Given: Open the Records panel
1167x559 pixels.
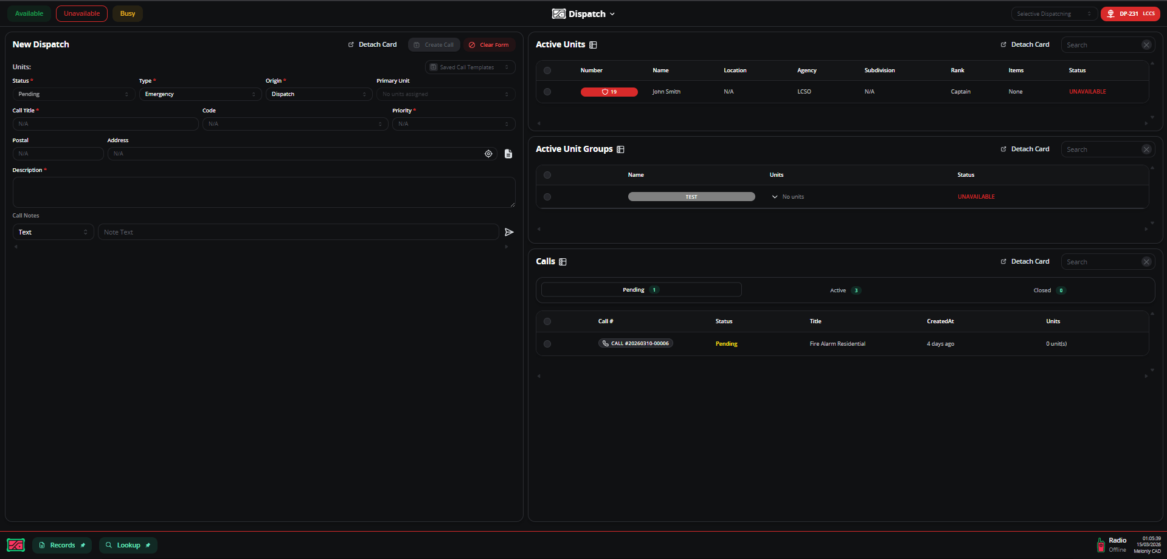Looking at the screenshot, I should pos(62,545).
